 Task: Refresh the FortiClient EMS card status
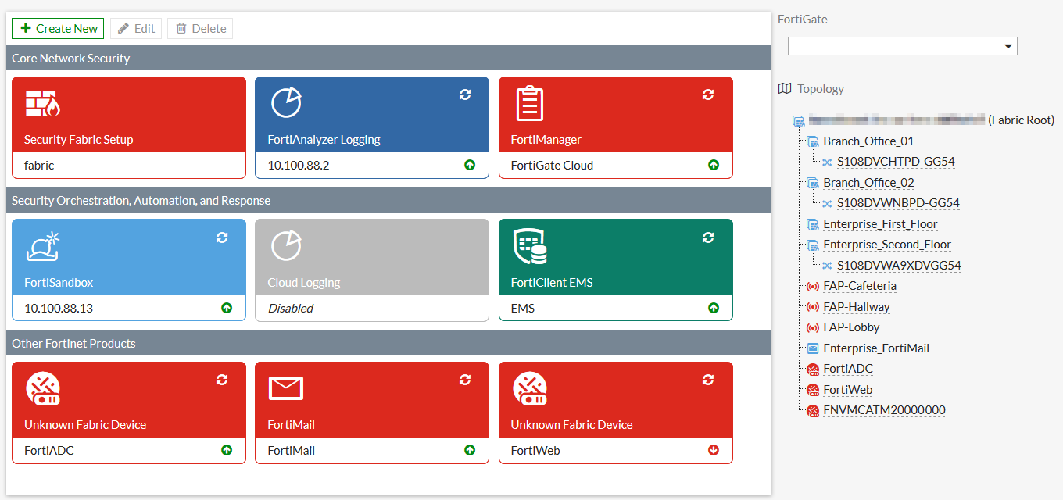[708, 237]
